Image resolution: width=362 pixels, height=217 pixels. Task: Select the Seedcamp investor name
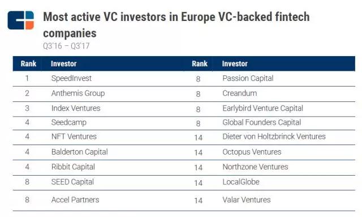[69, 122]
